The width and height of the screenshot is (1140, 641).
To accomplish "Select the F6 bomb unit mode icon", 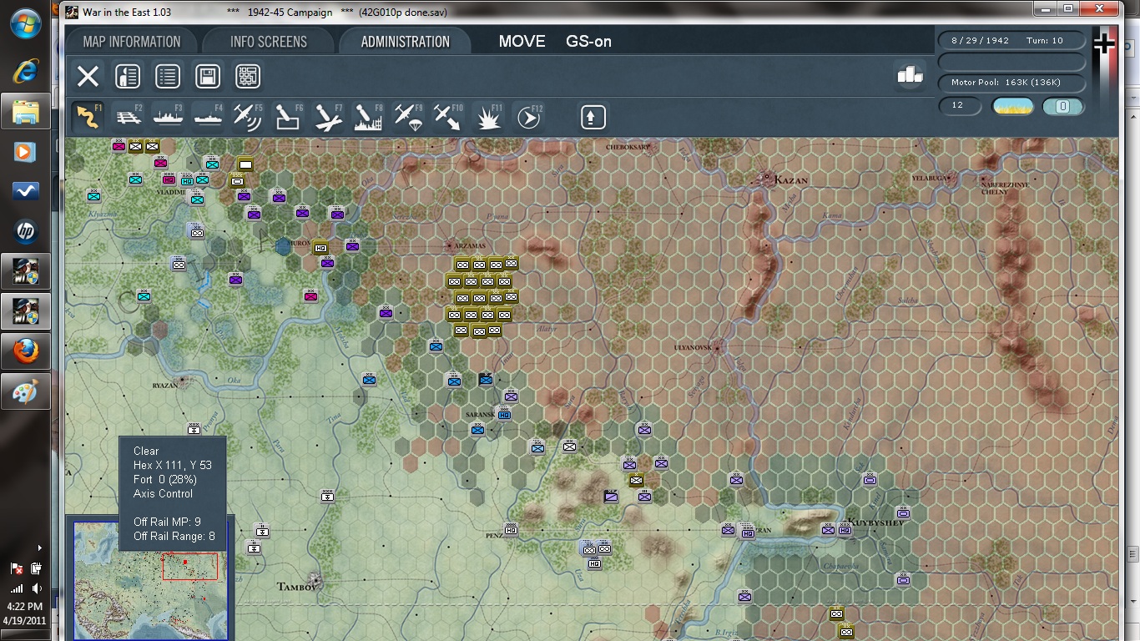I will tap(288, 117).
